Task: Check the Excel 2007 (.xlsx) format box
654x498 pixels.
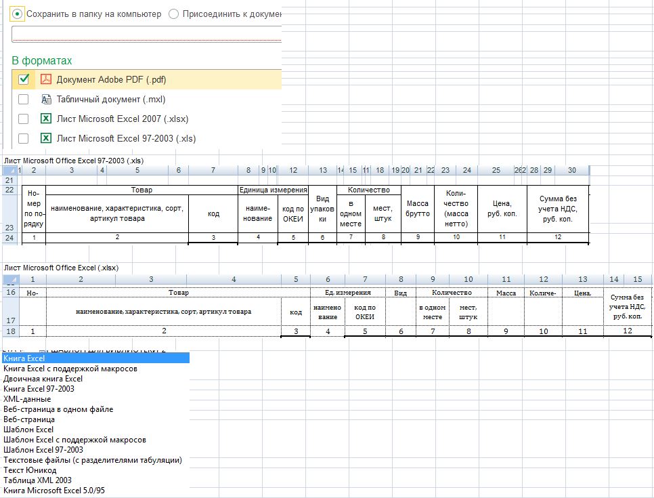Action: 24,119
